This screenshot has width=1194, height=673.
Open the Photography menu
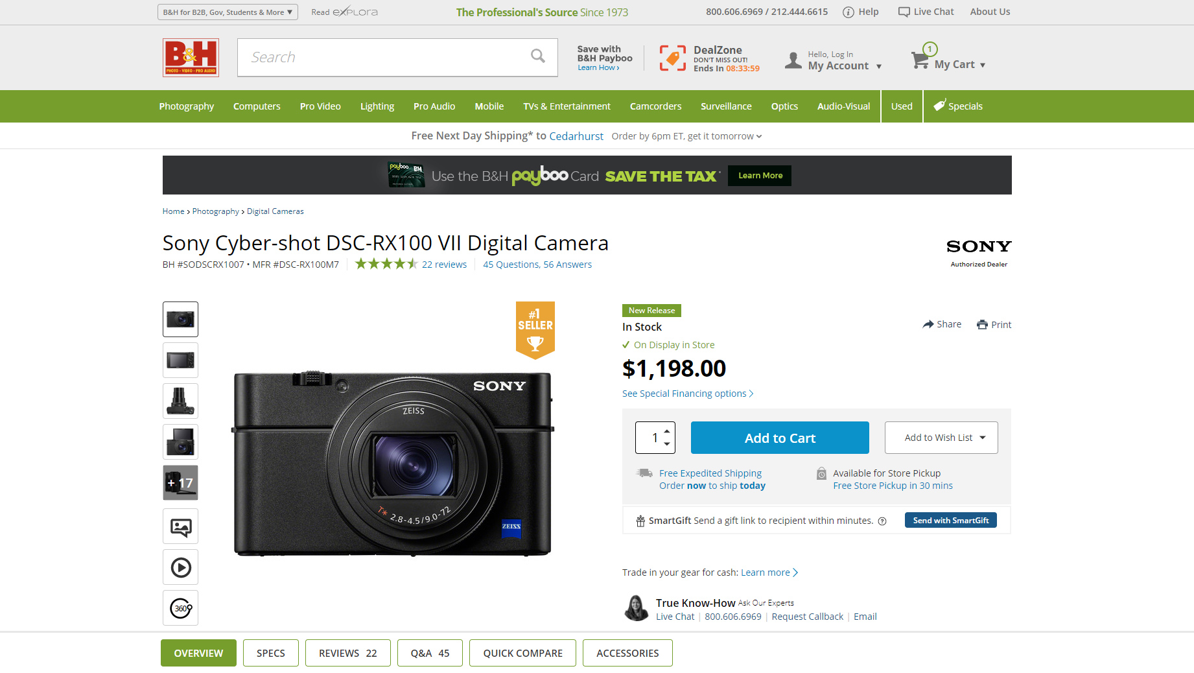(x=187, y=106)
